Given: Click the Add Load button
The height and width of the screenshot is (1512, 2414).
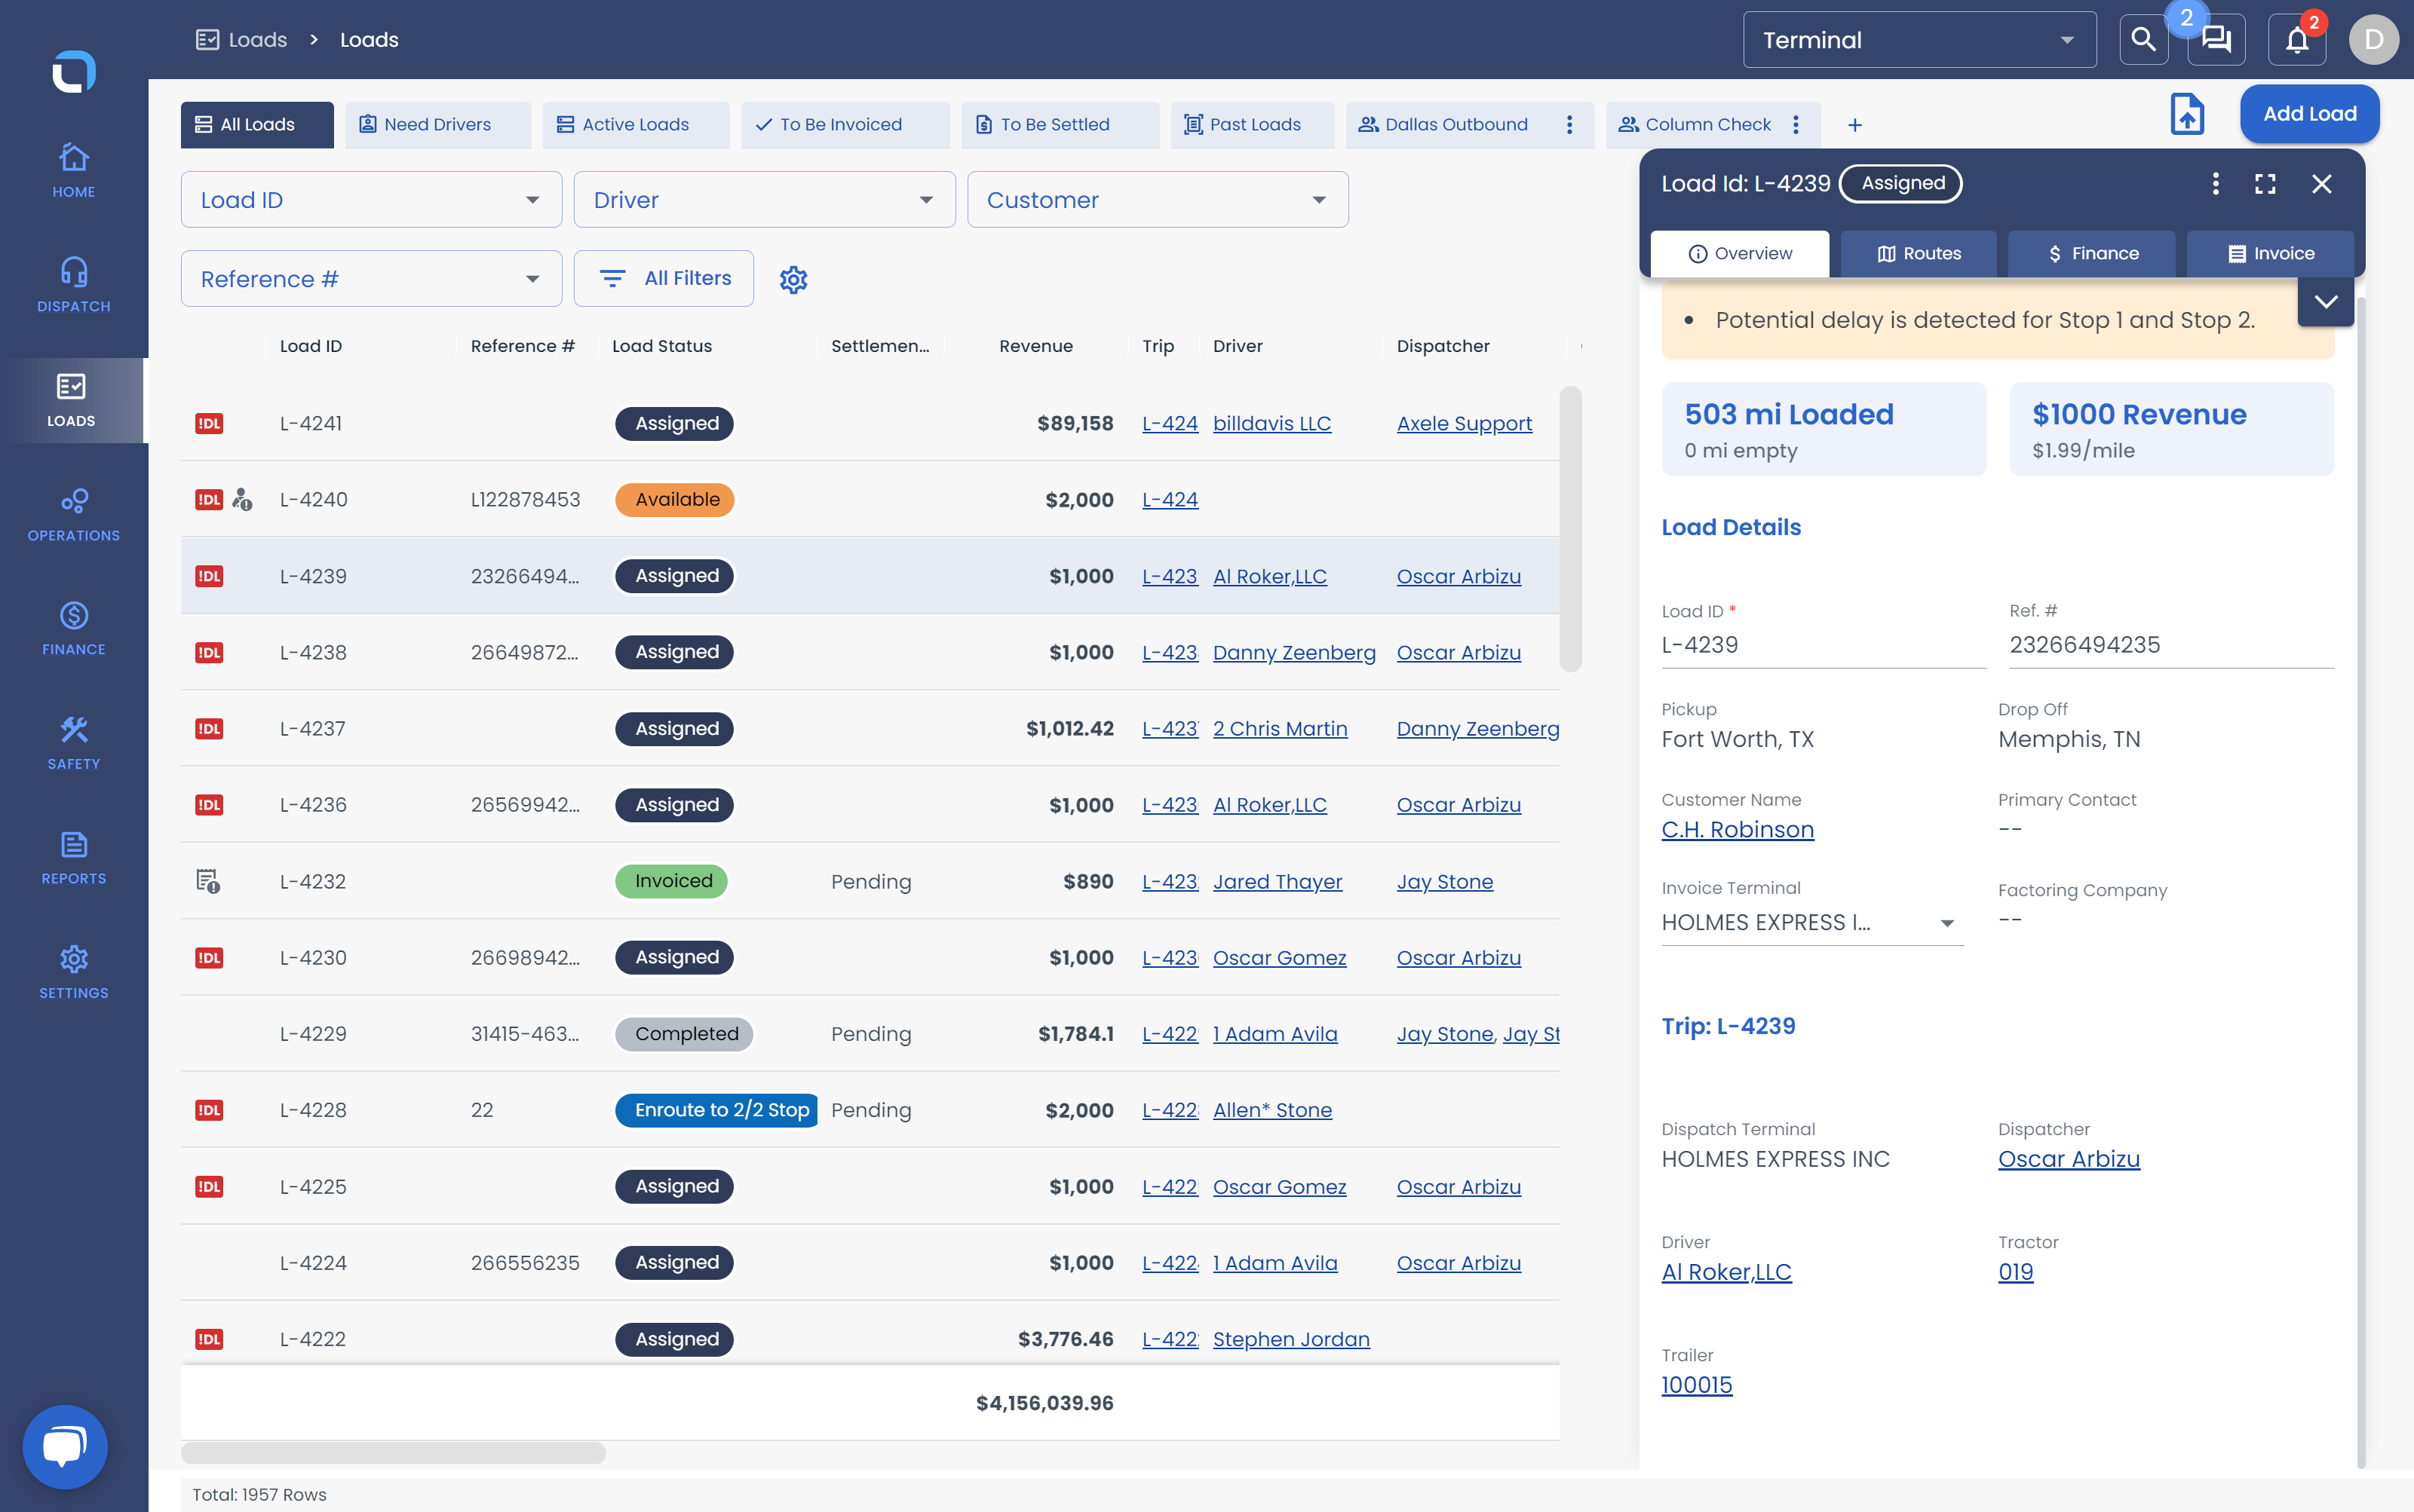Looking at the screenshot, I should (x=2309, y=114).
